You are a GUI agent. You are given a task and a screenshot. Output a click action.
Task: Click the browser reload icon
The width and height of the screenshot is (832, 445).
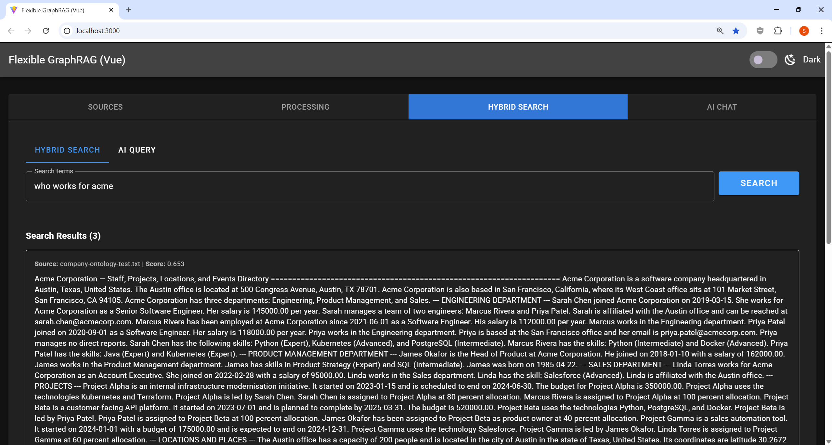[x=46, y=31]
